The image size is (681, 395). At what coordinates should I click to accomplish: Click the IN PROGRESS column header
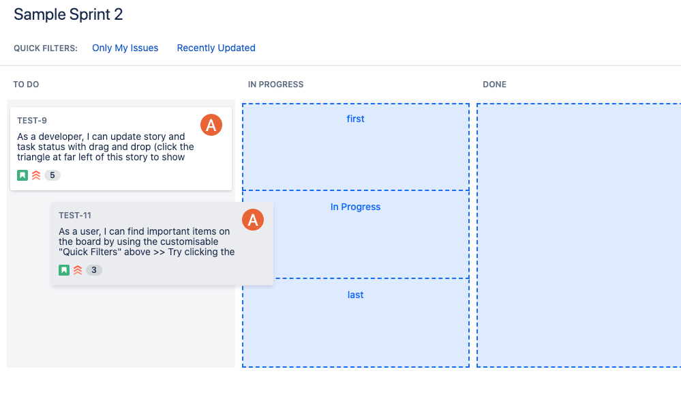pyautogui.click(x=276, y=85)
